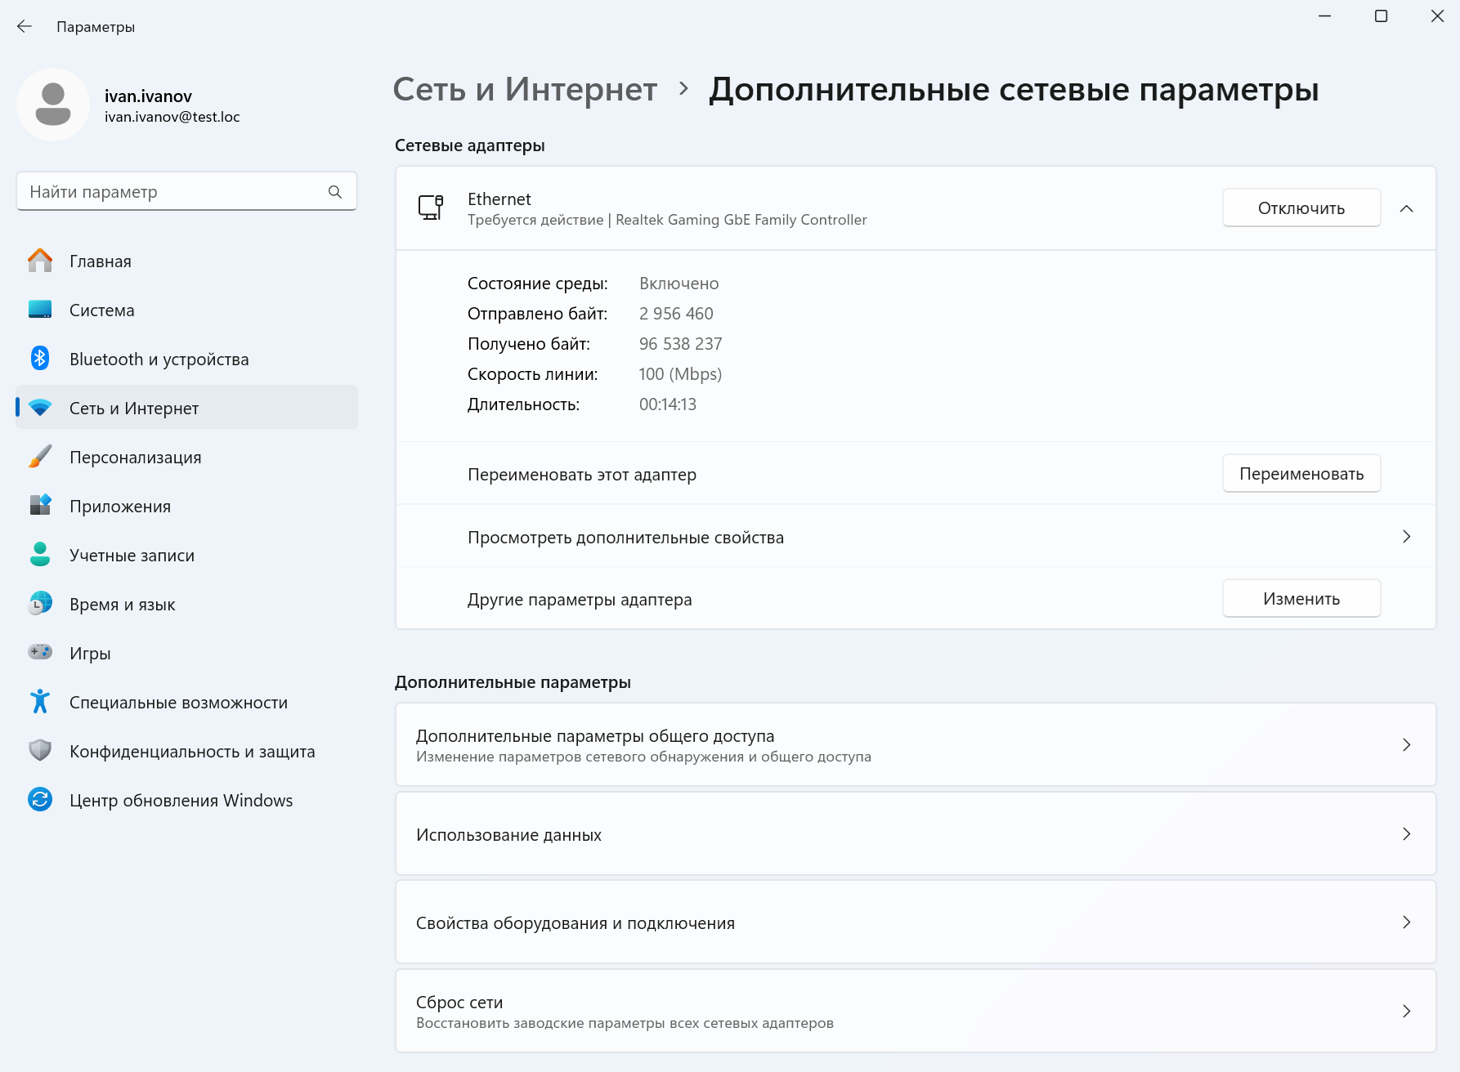This screenshot has width=1460, height=1072.
Task: Expand the Использование данных section
Action: tap(916, 834)
